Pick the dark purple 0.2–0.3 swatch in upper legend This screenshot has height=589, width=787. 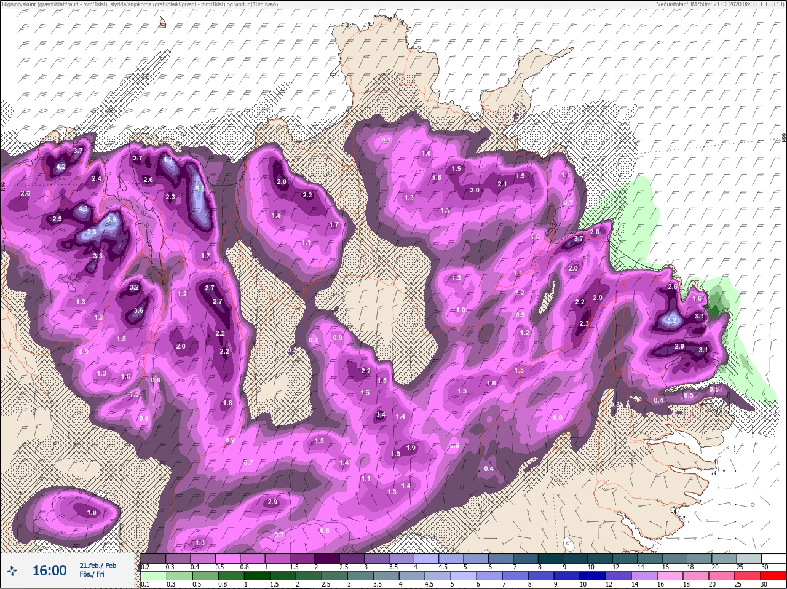(153, 559)
